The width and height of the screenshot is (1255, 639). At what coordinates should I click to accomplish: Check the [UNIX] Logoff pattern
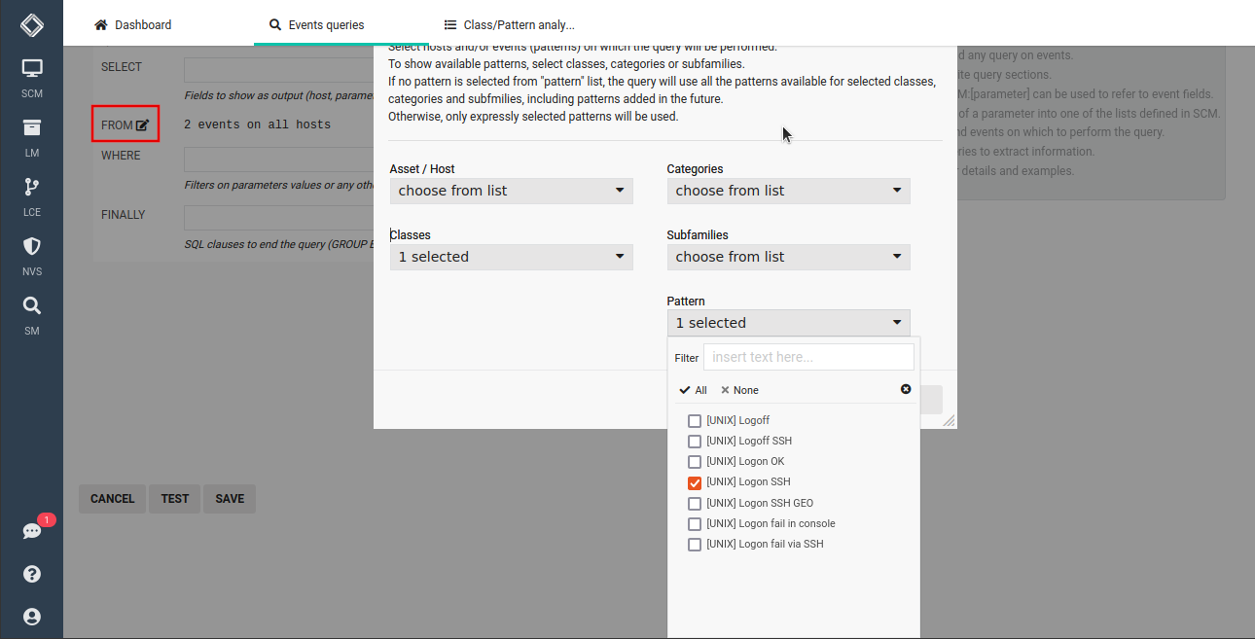tap(695, 421)
